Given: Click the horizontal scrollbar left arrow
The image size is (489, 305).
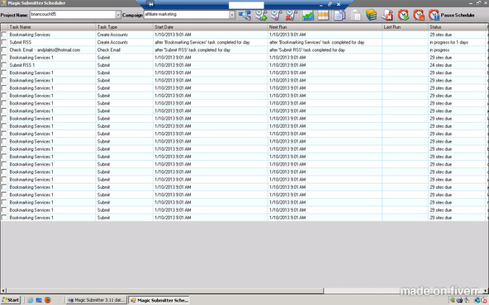Looking at the screenshot, I should (3, 291).
